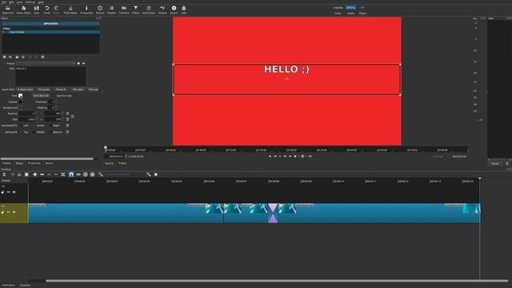Open the Edit menu
512x288 pixels.
pyautogui.click(x=11, y=2)
